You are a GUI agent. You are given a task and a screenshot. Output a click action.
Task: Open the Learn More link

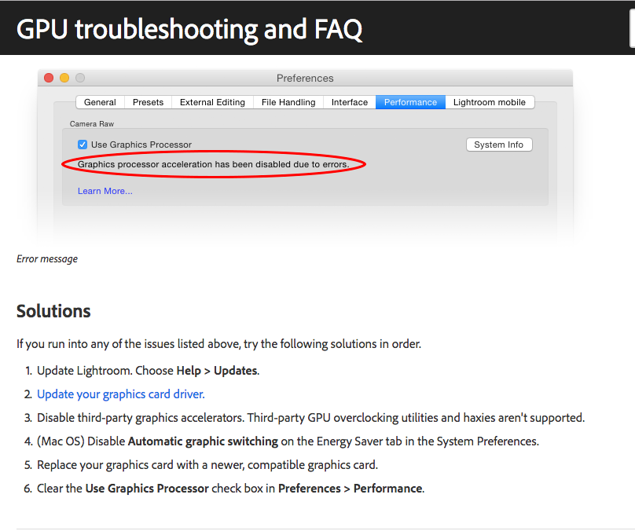pos(105,191)
